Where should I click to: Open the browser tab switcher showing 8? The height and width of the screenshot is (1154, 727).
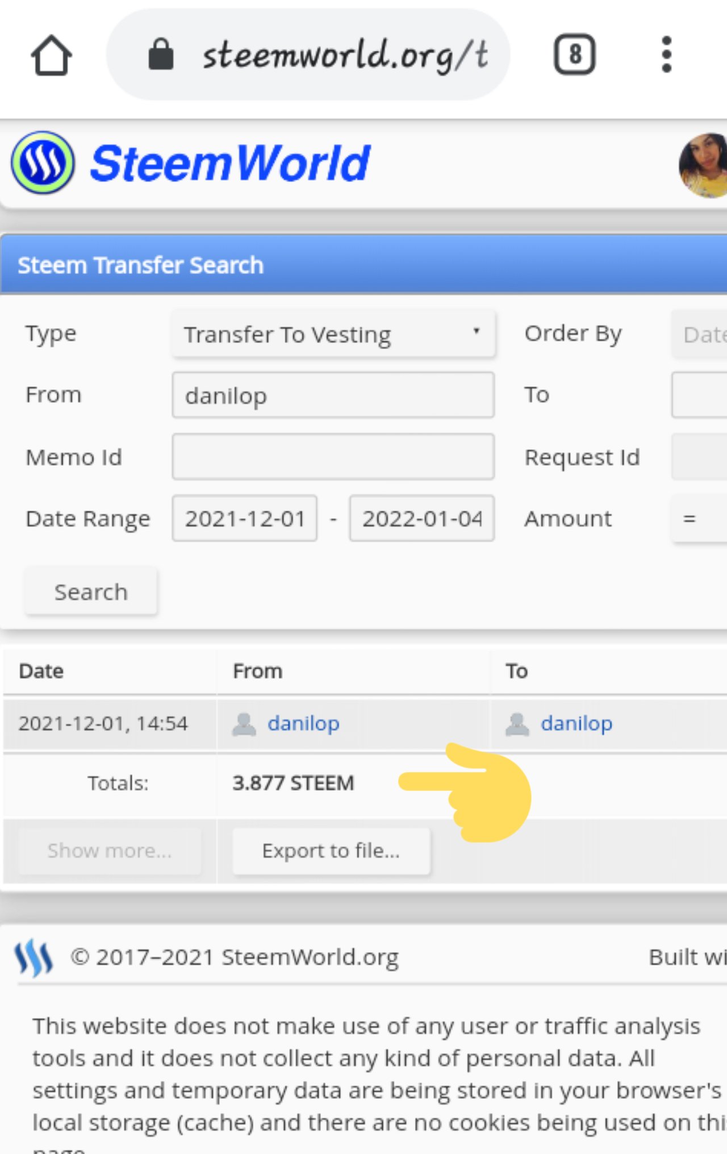coord(574,55)
